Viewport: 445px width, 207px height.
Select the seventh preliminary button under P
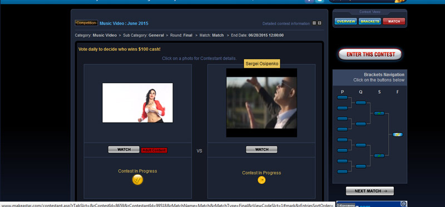342,161
